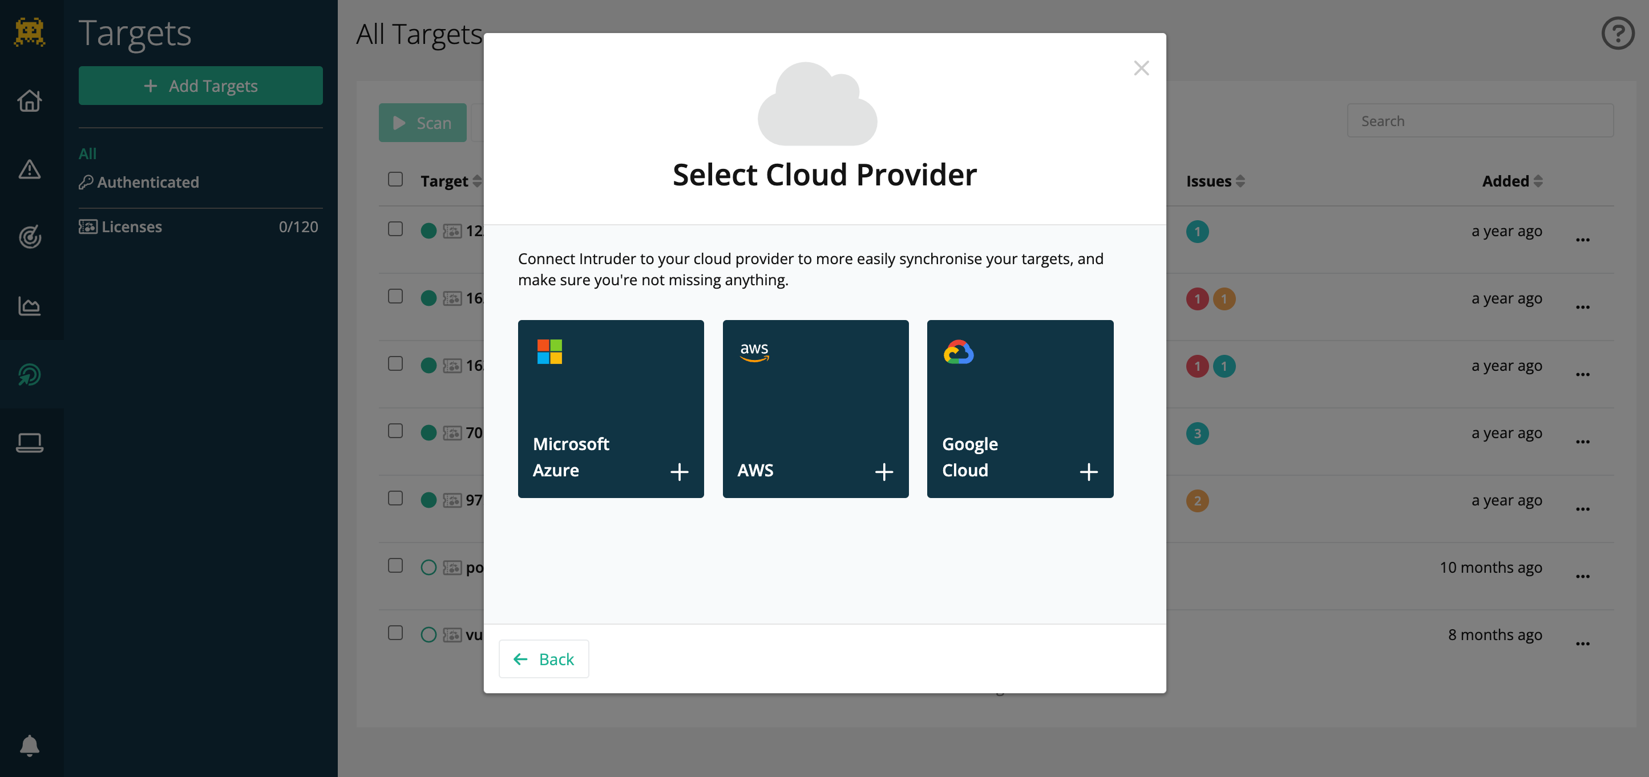The height and width of the screenshot is (777, 1649).
Task: Click the license icon of target vu
Action: coord(452,635)
